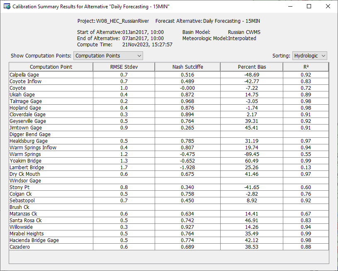Click Percent Bias value 42.12 for Hacienda Bridge
The width and height of the screenshot is (338, 271).
coord(252,240)
